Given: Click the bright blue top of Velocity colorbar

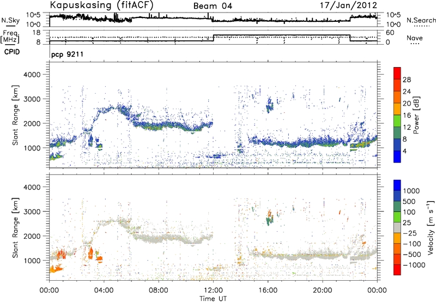Looking at the screenshot, I should (x=397, y=185).
